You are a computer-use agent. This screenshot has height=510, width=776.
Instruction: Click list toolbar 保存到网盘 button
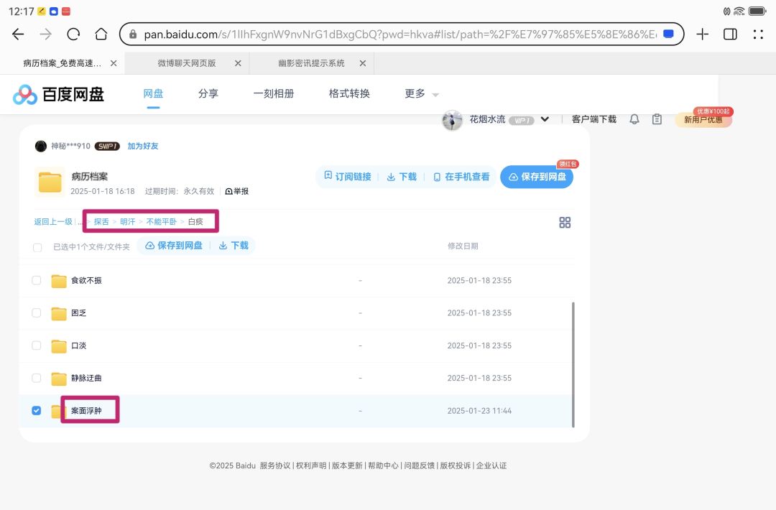(174, 246)
